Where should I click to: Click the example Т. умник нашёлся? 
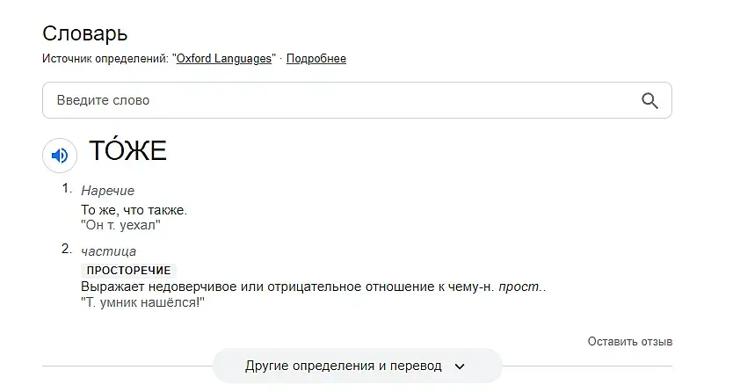[142, 302]
